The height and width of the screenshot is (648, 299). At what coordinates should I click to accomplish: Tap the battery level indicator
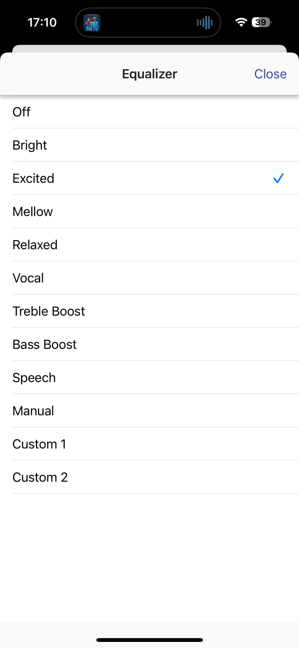pyautogui.click(x=261, y=22)
